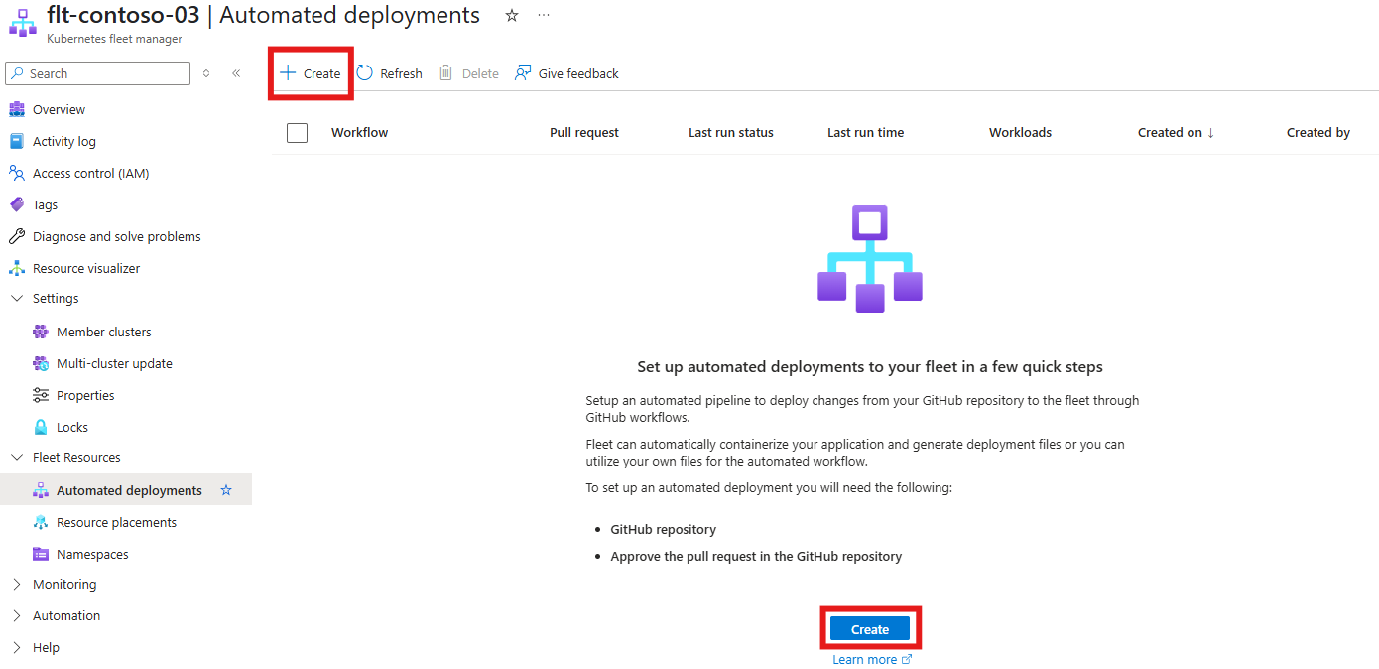This screenshot has width=1379, height=669.
Task: Click the Last run time header
Action: click(865, 132)
